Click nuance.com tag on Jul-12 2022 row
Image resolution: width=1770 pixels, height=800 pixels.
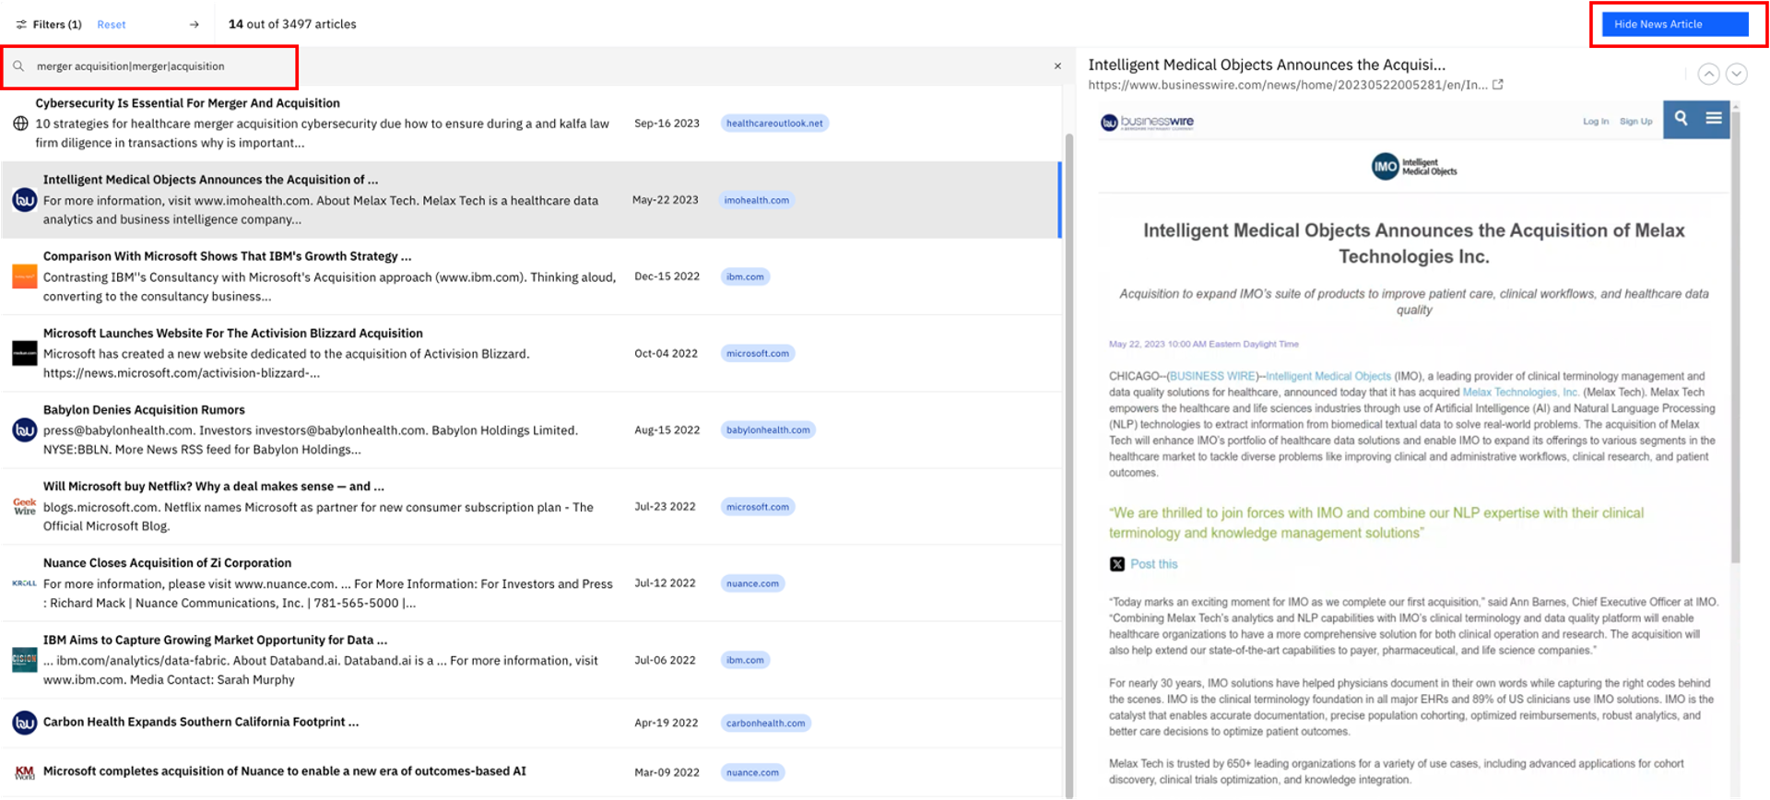click(x=752, y=583)
